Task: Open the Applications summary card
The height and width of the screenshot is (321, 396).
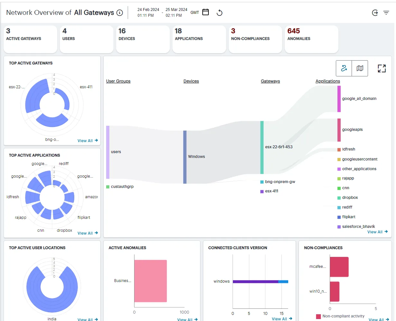Action: click(x=199, y=39)
